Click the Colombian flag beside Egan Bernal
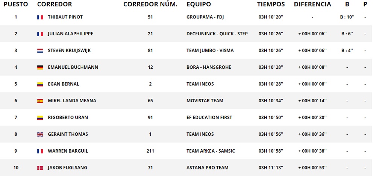 click(40, 84)
